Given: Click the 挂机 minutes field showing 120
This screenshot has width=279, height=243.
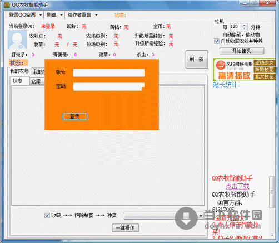Looking at the screenshot, I should click(236, 27).
